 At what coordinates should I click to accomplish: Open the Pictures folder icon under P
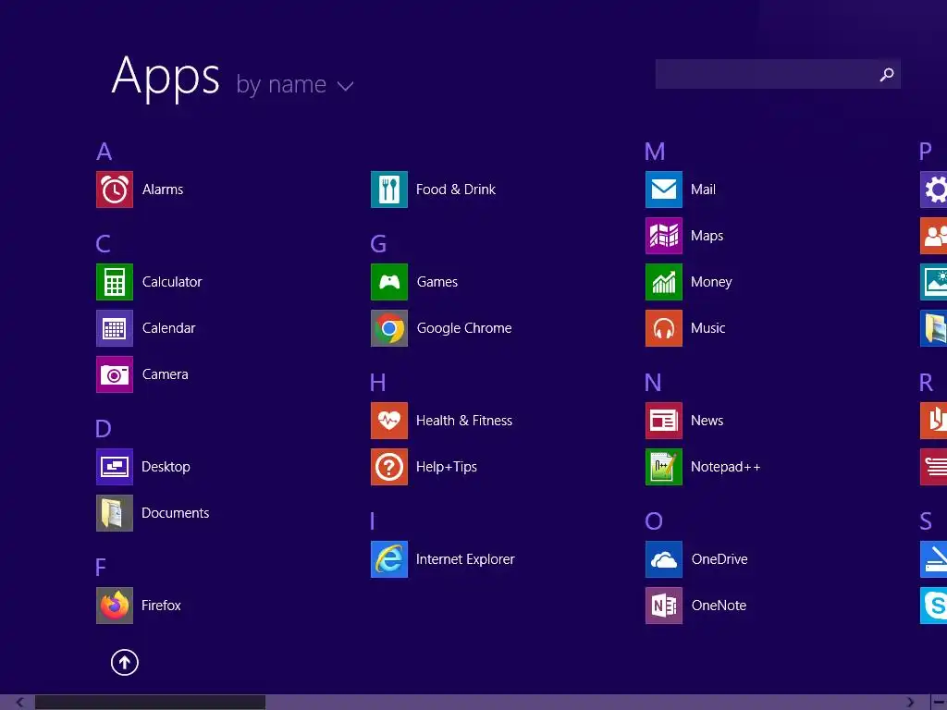point(934,328)
